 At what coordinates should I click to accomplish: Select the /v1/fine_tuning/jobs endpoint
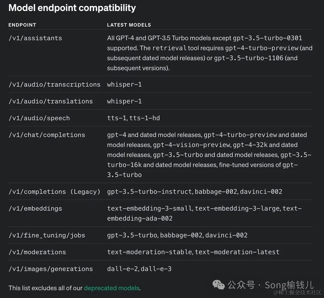click(x=47, y=235)
